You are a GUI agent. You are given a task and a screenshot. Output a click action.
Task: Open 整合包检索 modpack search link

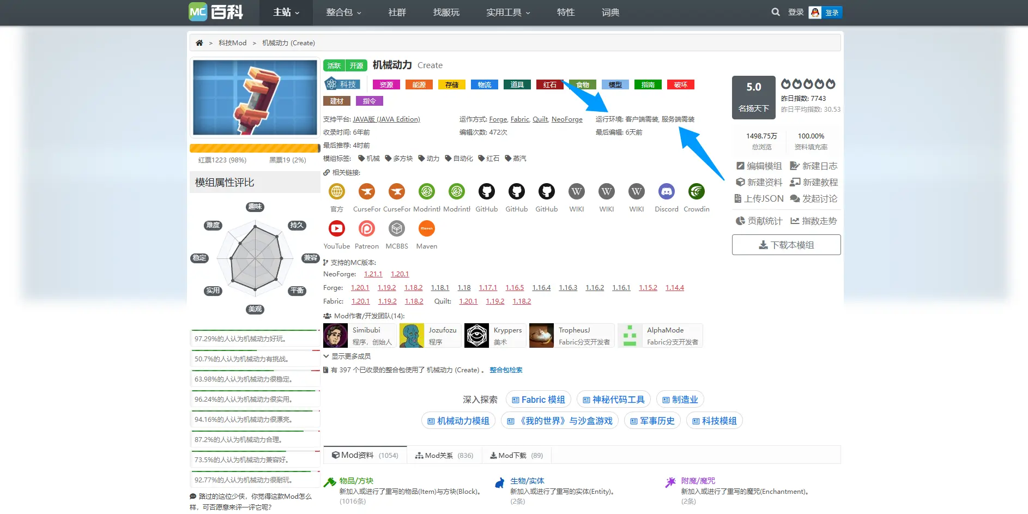point(506,370)
